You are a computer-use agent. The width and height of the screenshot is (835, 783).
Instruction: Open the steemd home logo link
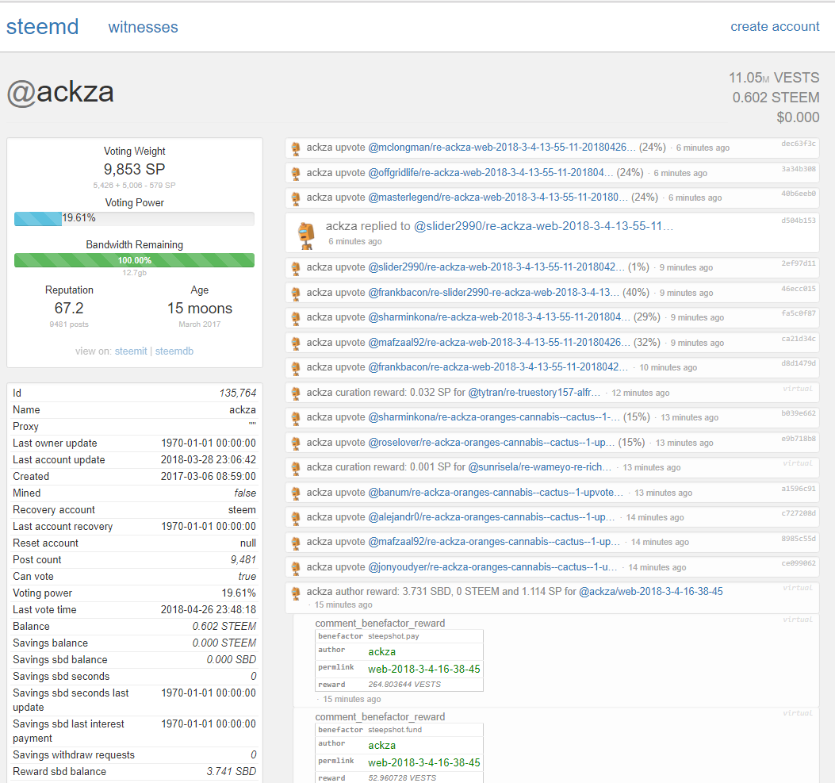point(43,27)
